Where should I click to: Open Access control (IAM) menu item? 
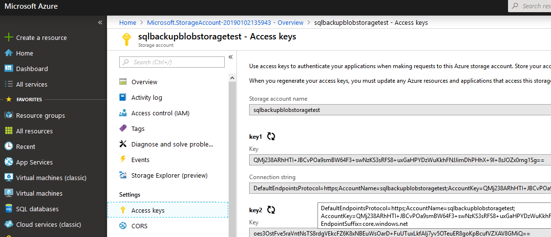pyautogui.click(x=160, y=113)
